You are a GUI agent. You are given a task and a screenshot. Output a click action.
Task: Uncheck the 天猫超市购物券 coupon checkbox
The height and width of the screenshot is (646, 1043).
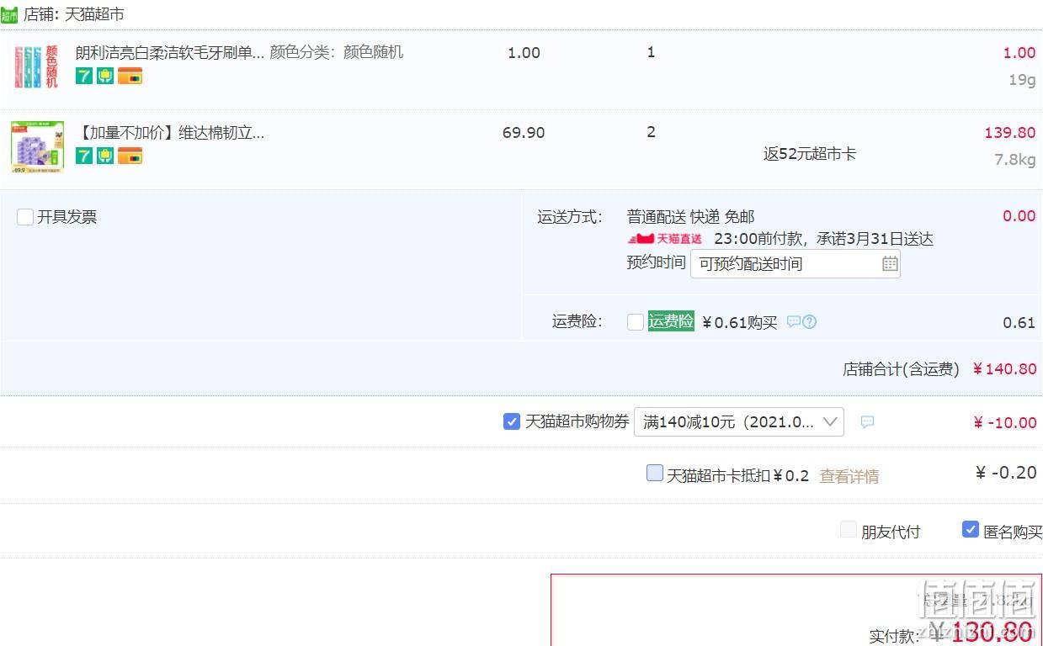point(512,421)
